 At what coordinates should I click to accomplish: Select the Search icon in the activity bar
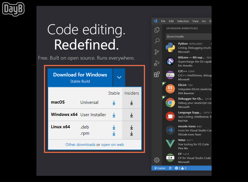(x=157, y=41)
